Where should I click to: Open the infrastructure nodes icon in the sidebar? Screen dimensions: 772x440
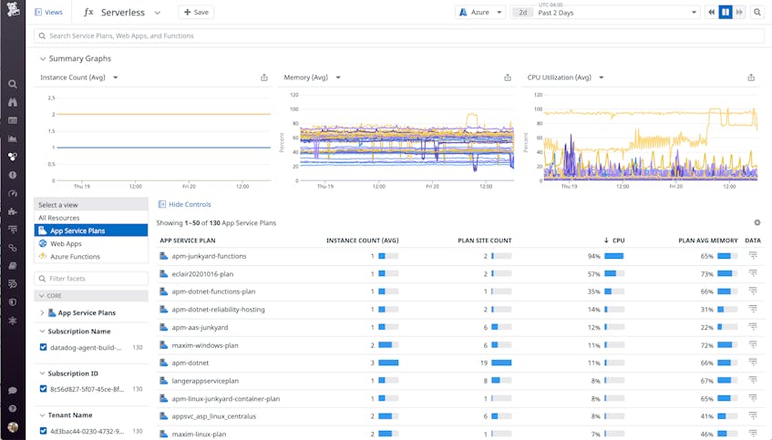pyautogui.click(x=13, y=157)
